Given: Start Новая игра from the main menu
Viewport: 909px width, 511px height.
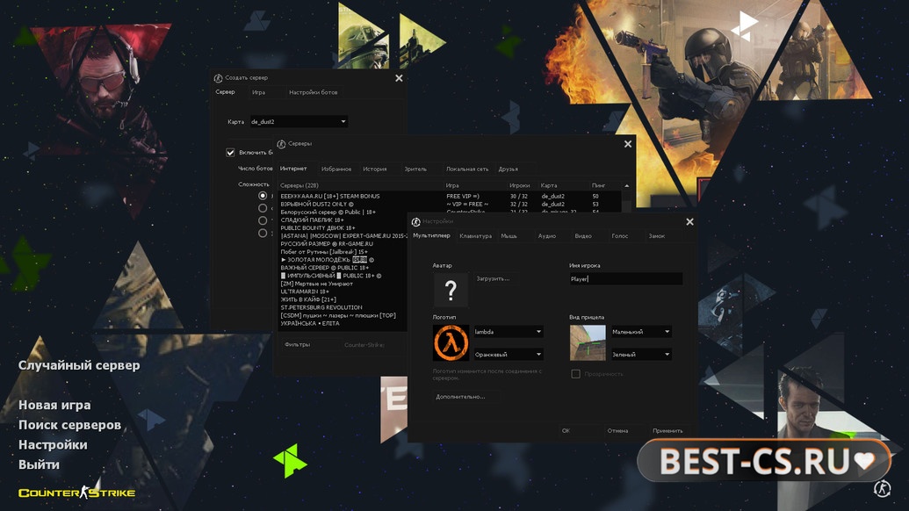Looking at the screenshot, I should [x=54, y=405].
